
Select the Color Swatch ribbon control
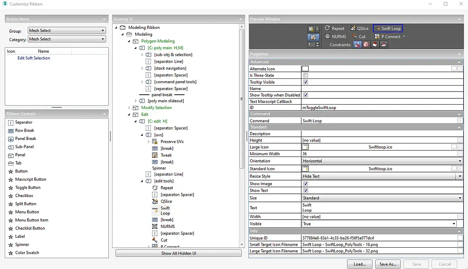click(23, 253)
